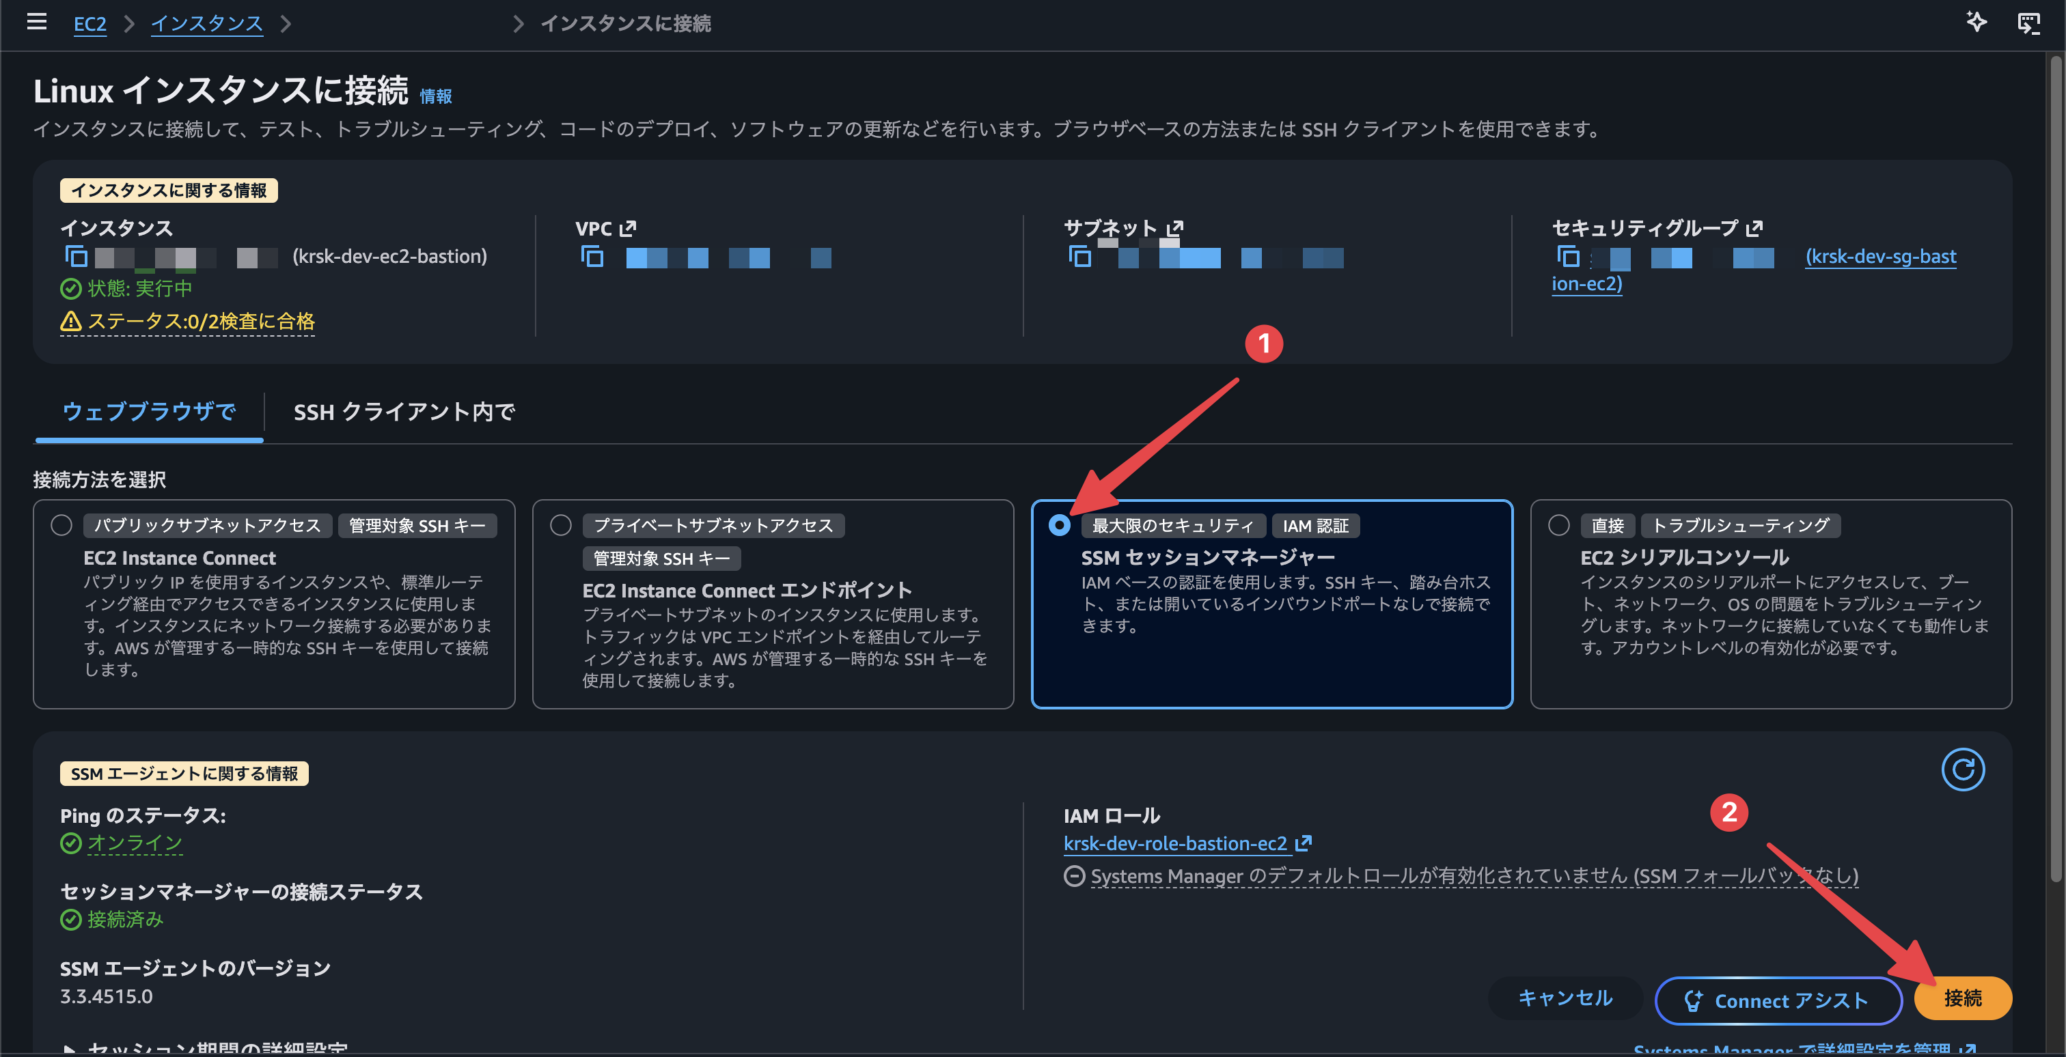Click the warning icon beside status checks
This screenshot has height=1057, width=2066.
tap(71, 322)
